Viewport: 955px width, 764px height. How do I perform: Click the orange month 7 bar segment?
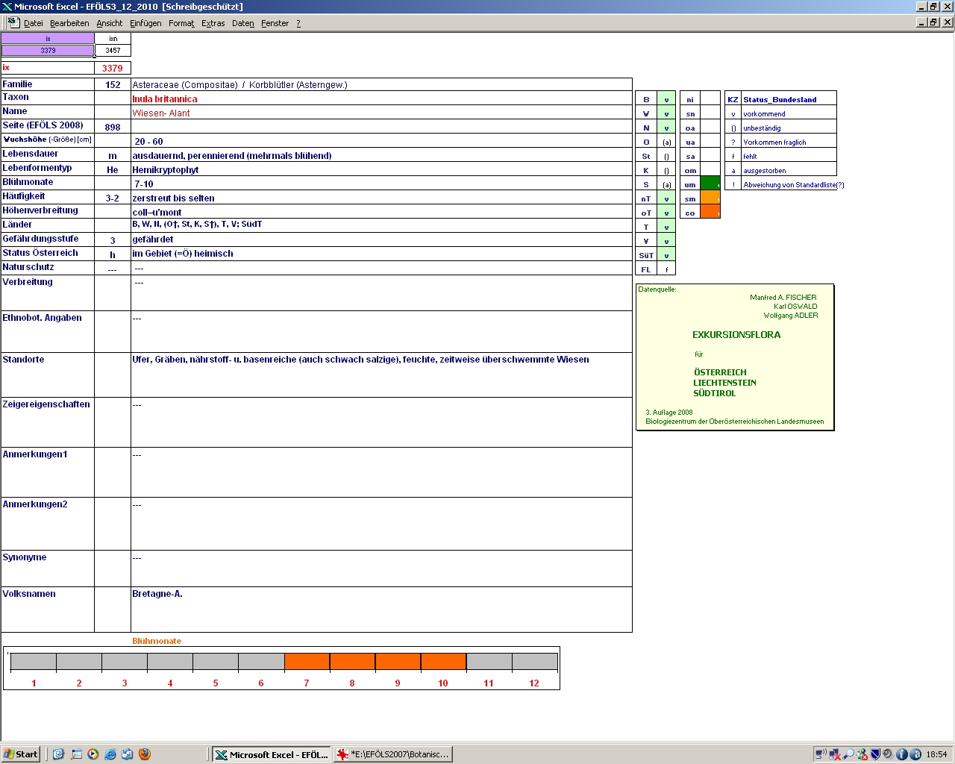click(x=307, y=662)
